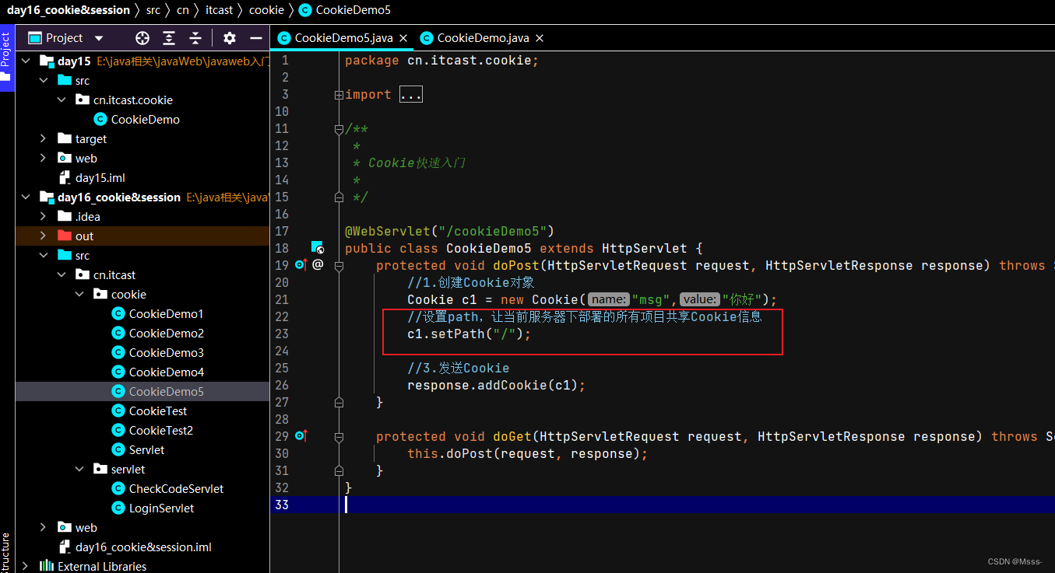The image size is (1055, 573).
Task: Click the src breadcrumb item
Action: pos(153,10)
